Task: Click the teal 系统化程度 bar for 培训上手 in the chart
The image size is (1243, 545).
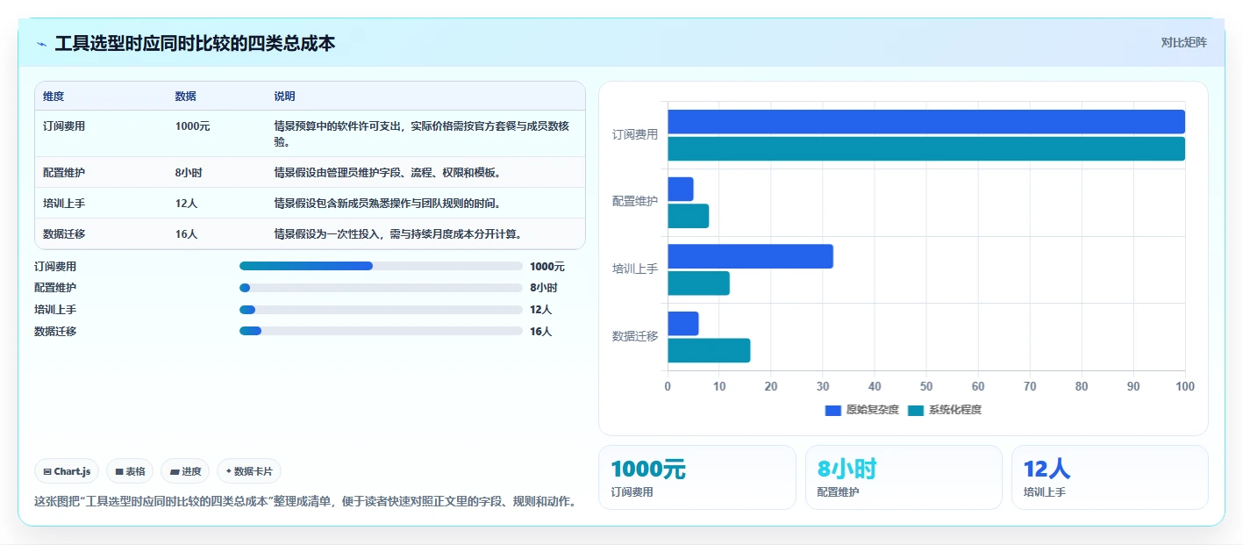Action: pyautogui.click(x=699, y=283)
